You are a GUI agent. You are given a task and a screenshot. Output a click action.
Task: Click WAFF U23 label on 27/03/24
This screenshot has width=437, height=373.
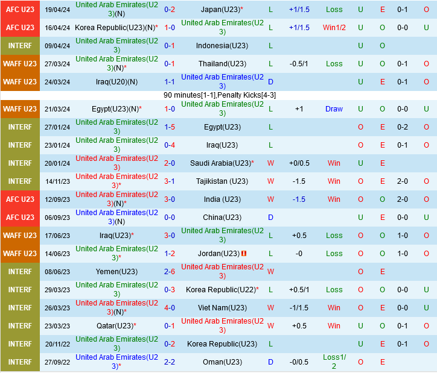(x=20, y=64)
